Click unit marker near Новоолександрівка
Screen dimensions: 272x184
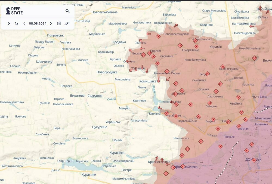158,36
